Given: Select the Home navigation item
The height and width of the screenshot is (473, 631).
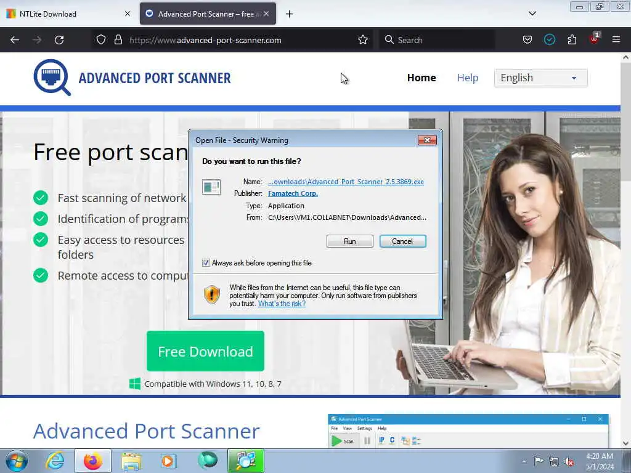Looking at the screenshot, I should pos(421,78).
